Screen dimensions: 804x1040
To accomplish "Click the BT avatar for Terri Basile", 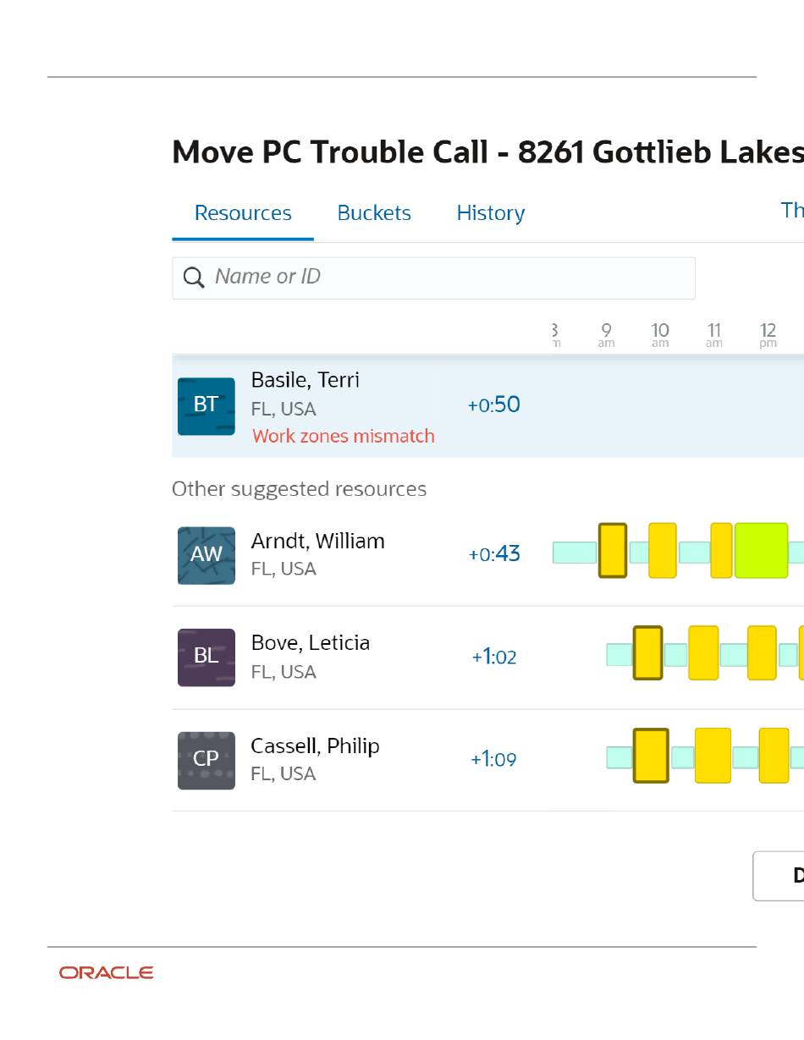I will tap(207, 406).
